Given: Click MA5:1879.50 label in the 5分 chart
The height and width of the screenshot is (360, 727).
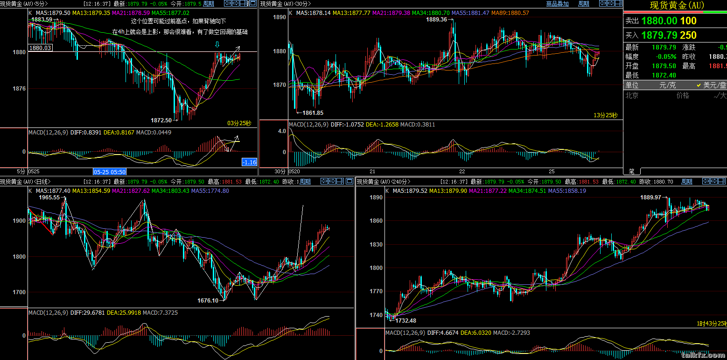Looking at the screenshot, I should (54, 13).
